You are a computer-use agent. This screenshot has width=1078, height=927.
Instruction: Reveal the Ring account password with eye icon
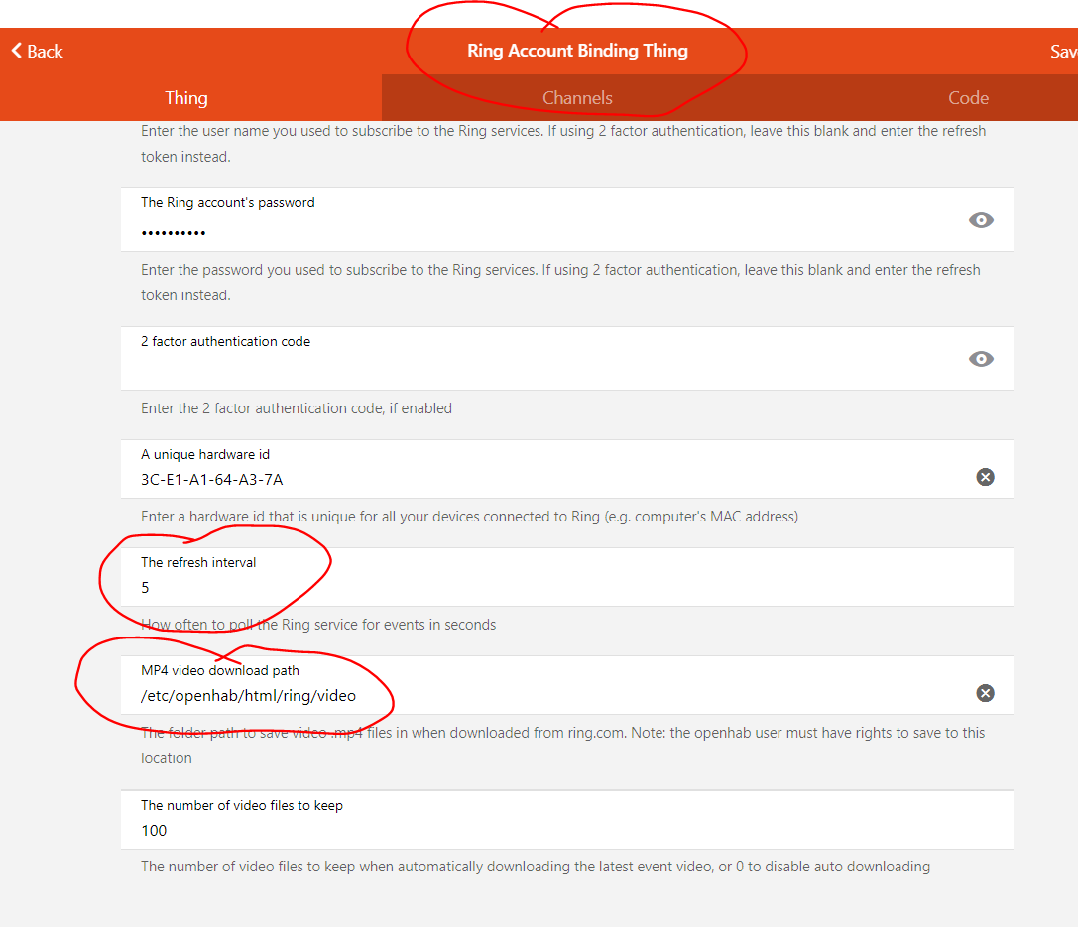point(981,220)
